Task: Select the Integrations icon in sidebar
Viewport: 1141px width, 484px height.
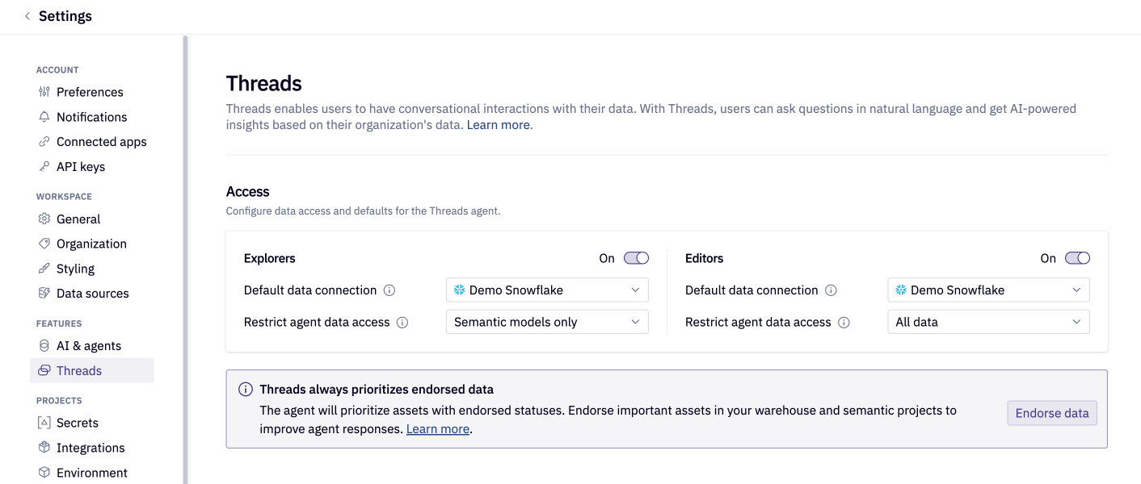Action: pos(44,448)
